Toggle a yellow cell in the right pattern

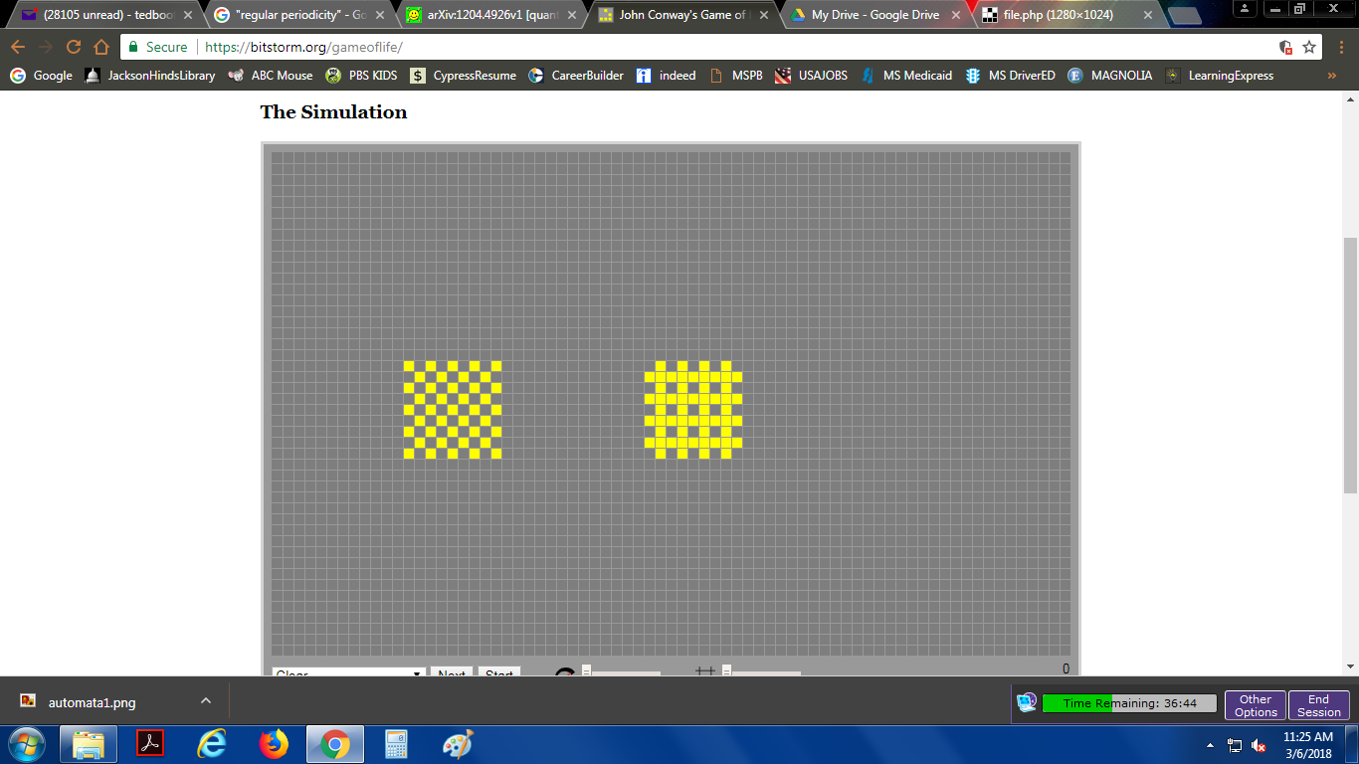point(661,366)
